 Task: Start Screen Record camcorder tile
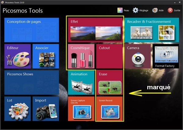109,109
